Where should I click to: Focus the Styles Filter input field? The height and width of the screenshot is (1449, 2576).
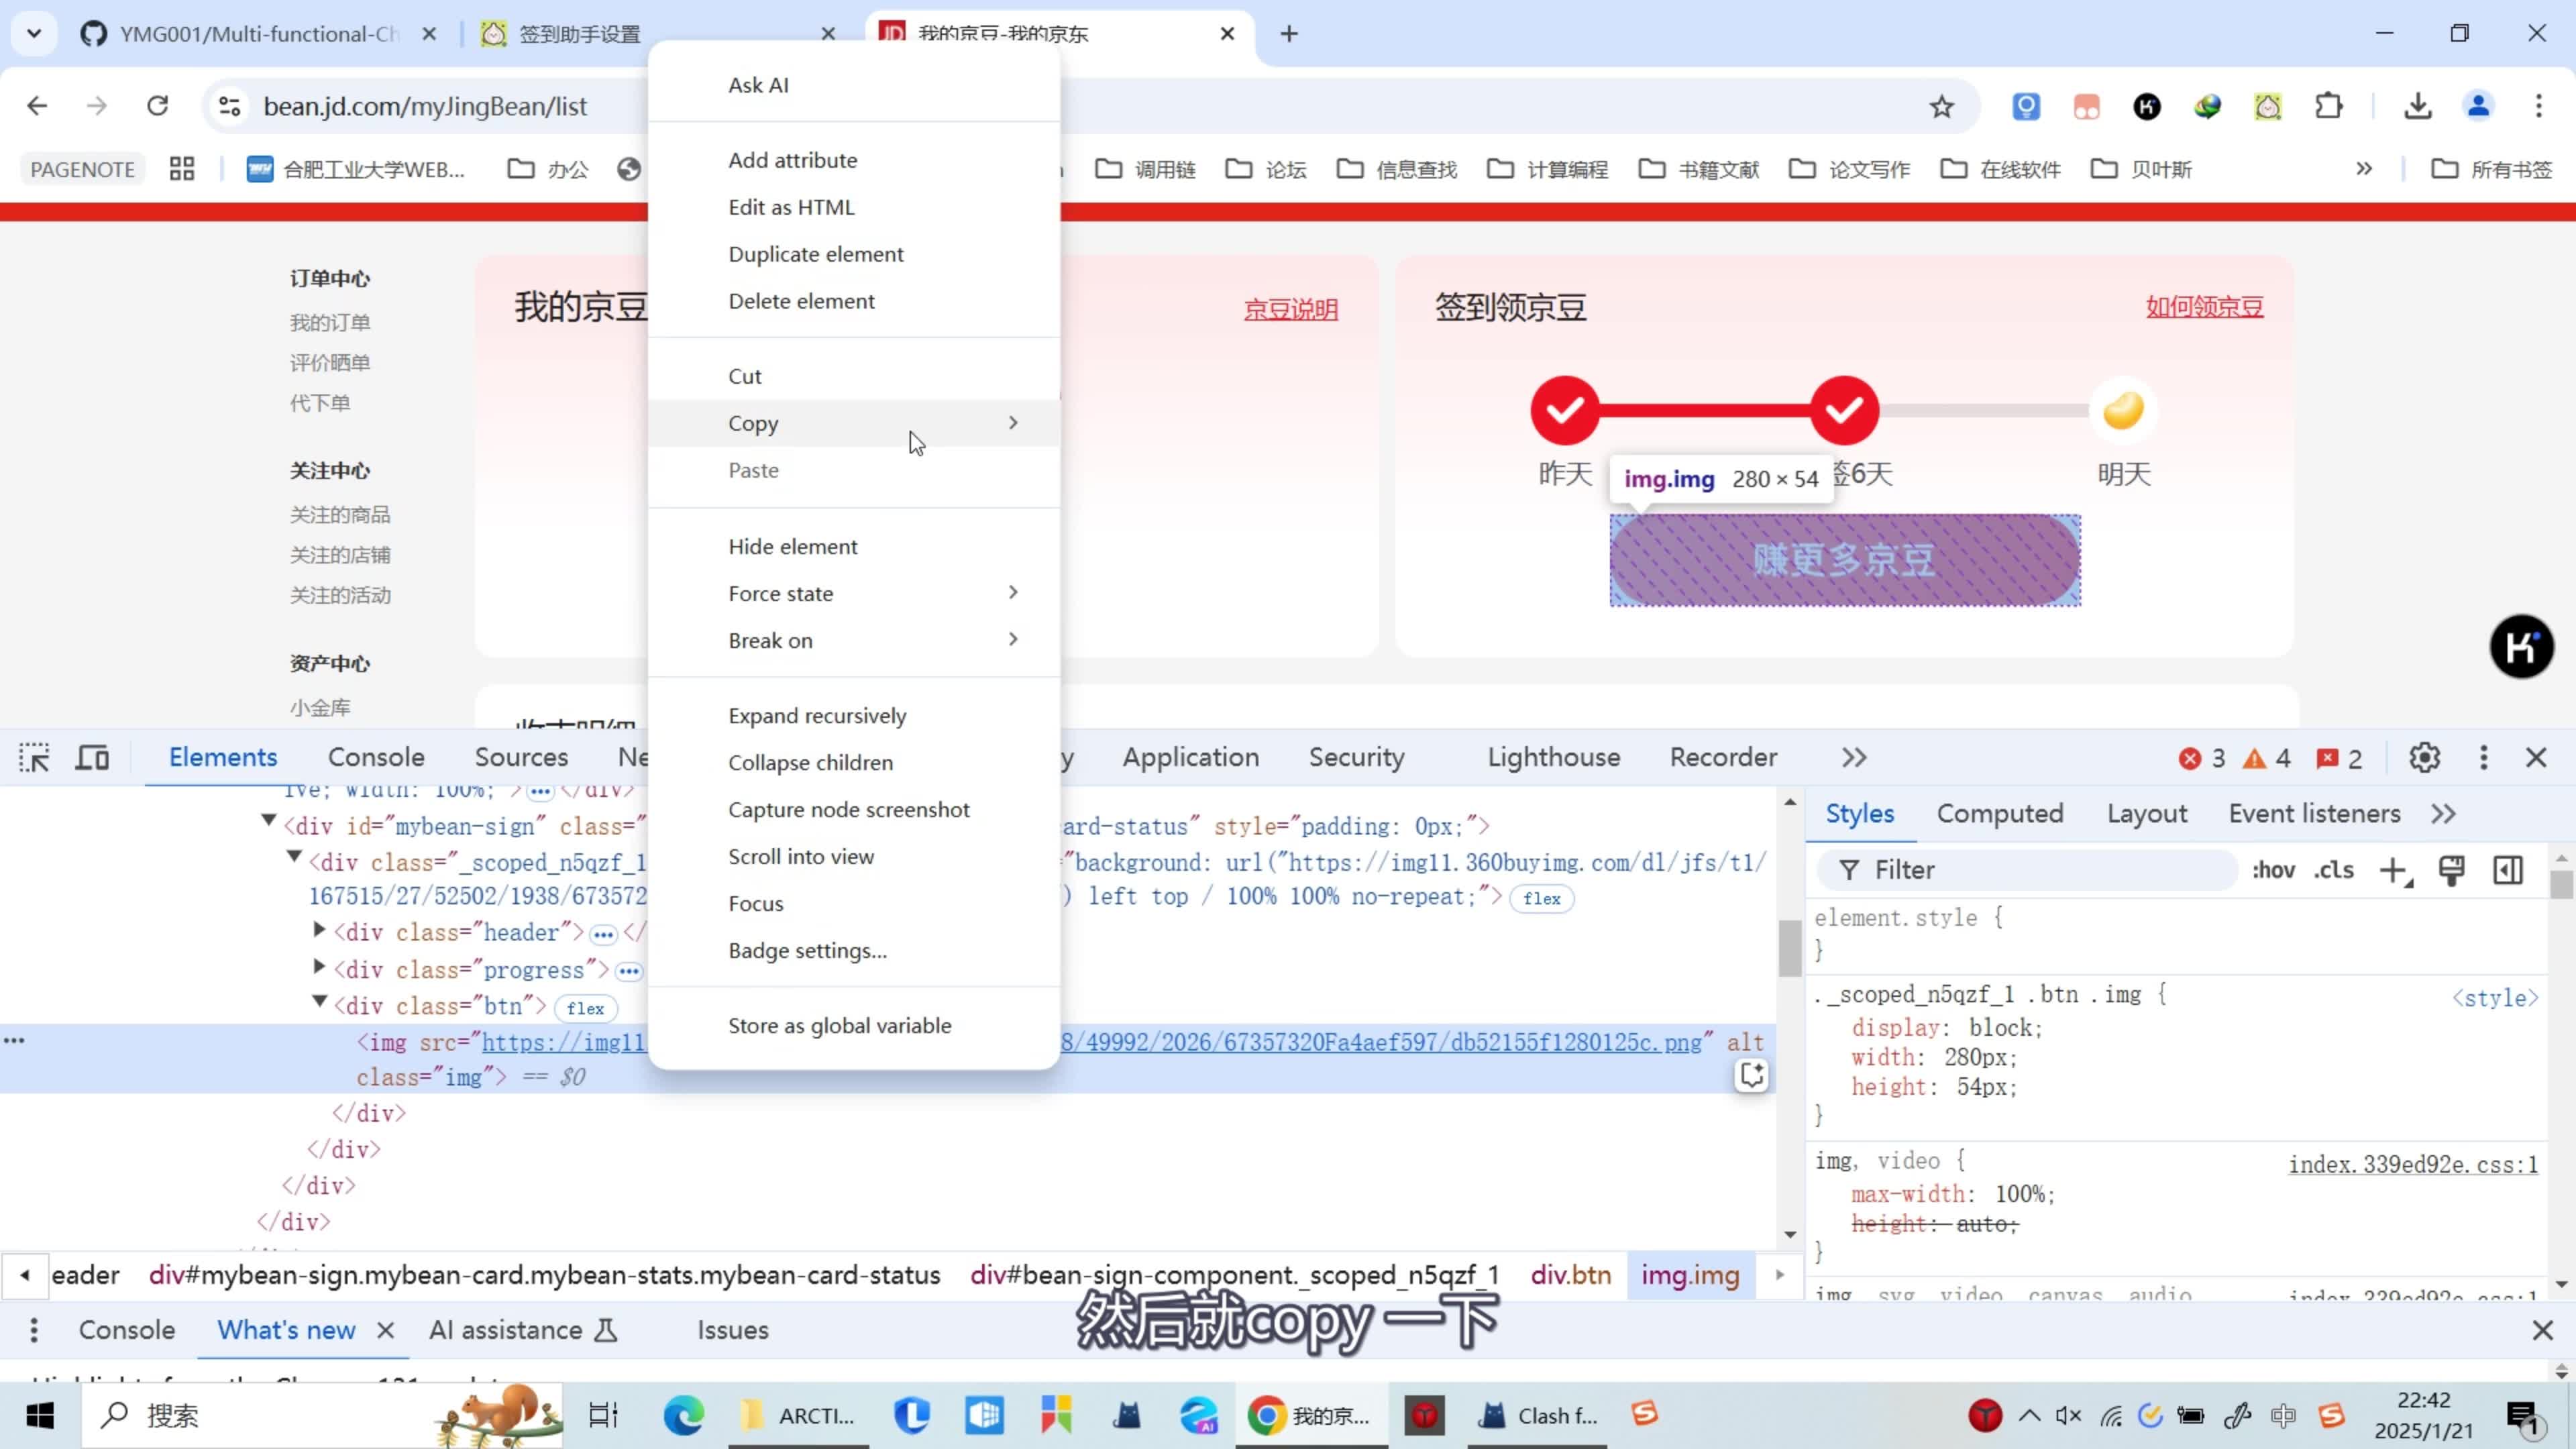pos(2027,871)
